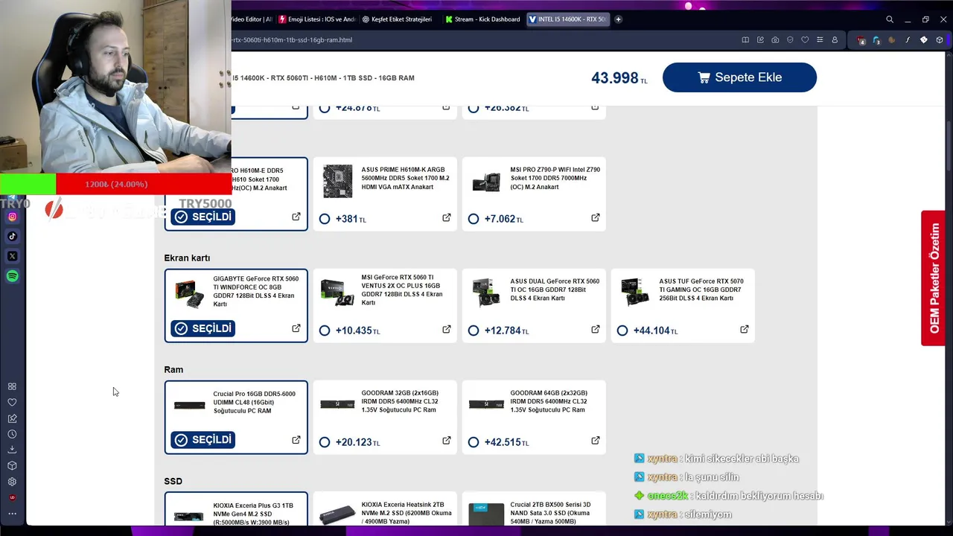Click the search tabs magnifier icon

890,19
